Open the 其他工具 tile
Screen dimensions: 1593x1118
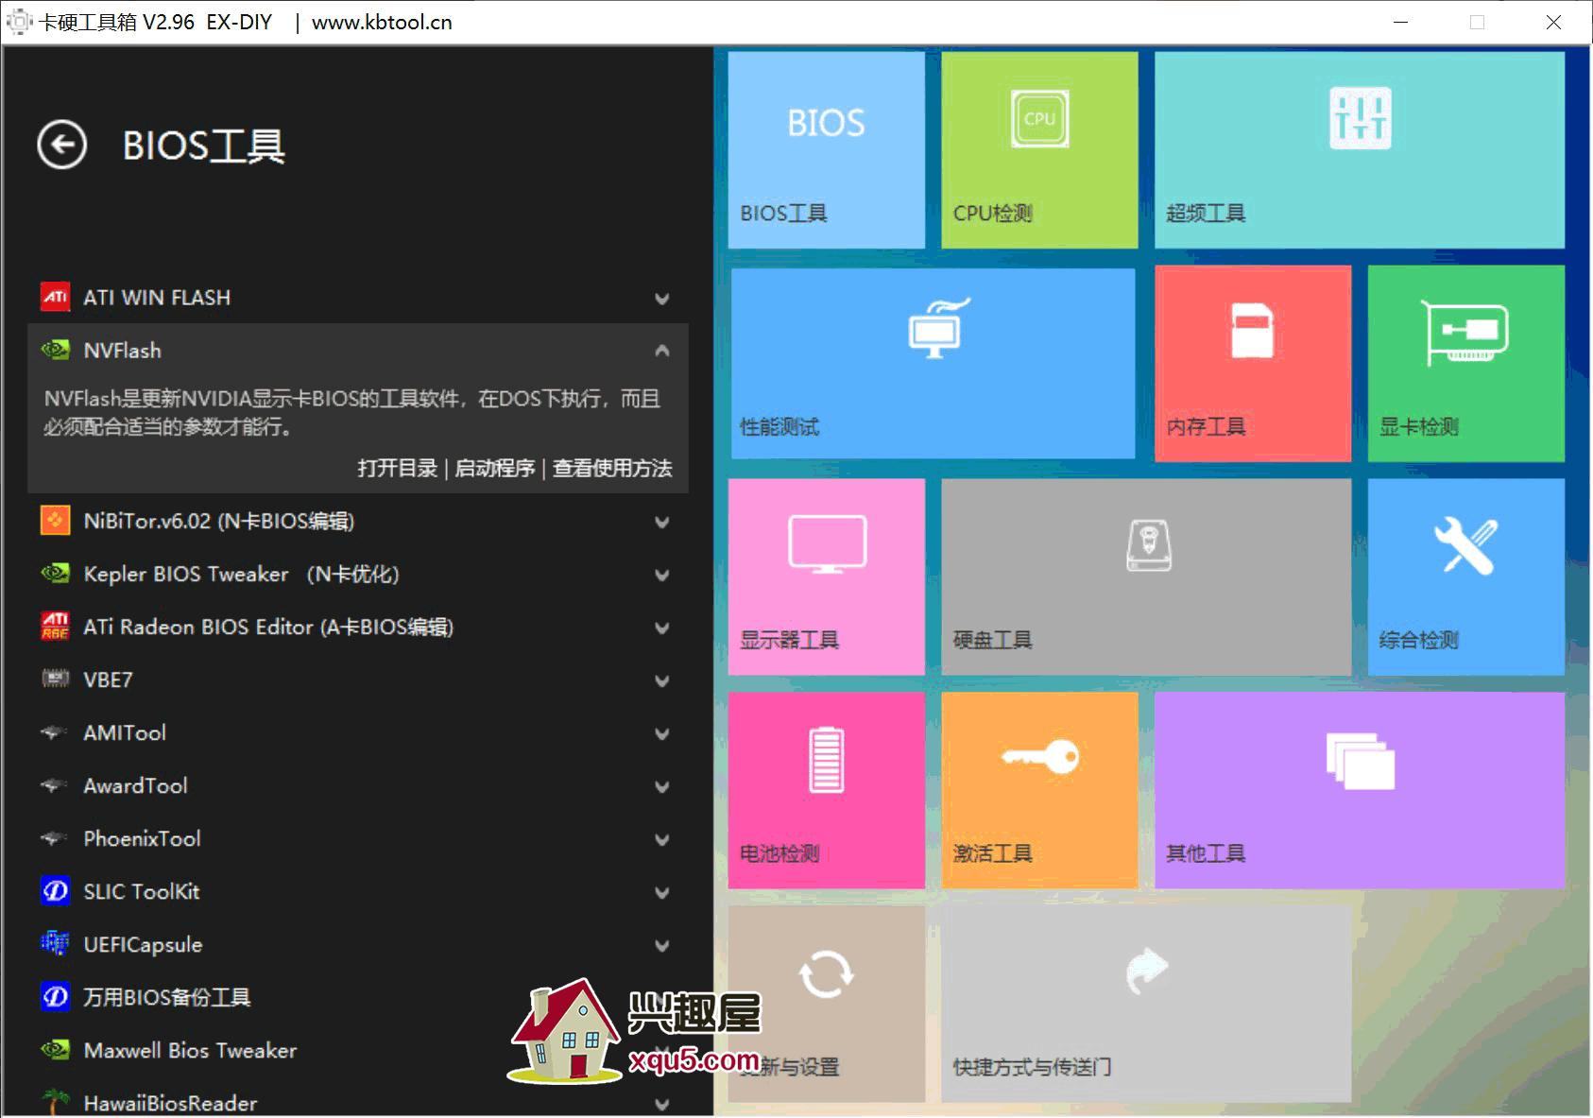[1360, 791]
